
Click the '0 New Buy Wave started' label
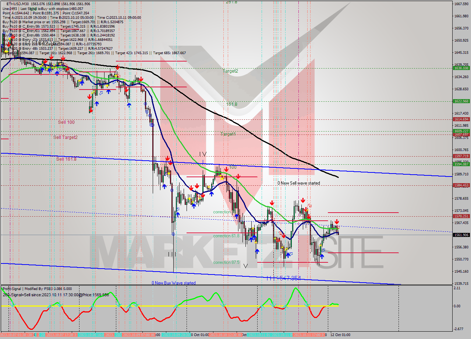[x=174, y=283]
